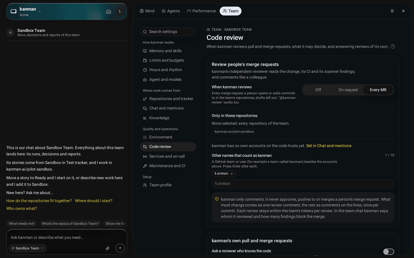The height and width of the screenshot is (258, 414).
Task: Expand the kanman workspace switcher chevron
Action: click(40, 12)
